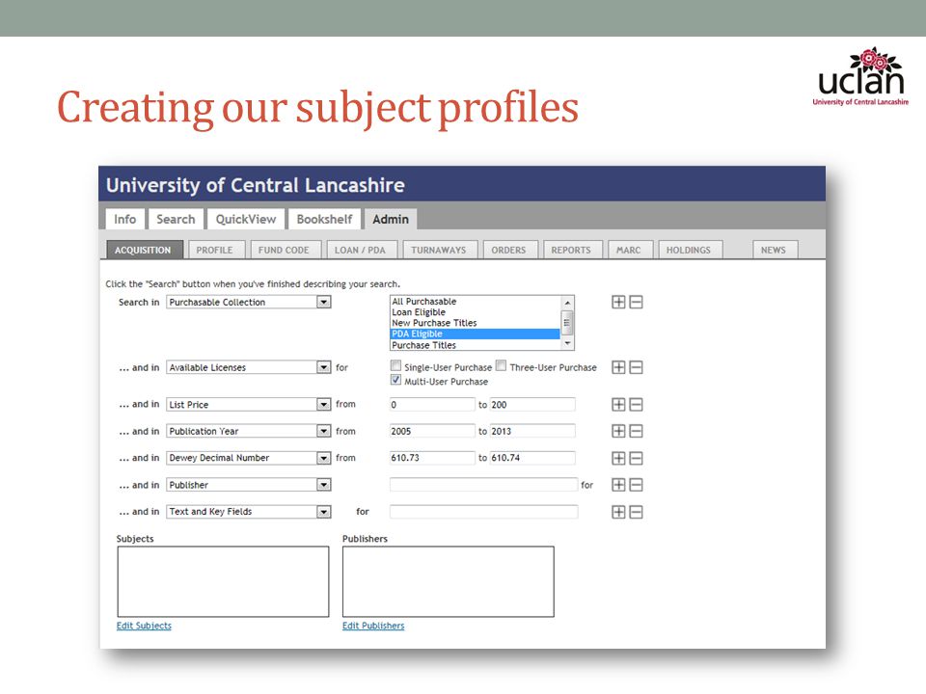Add a row after Text and Key Fields
926x694 pixels.
tap(618, 512)
